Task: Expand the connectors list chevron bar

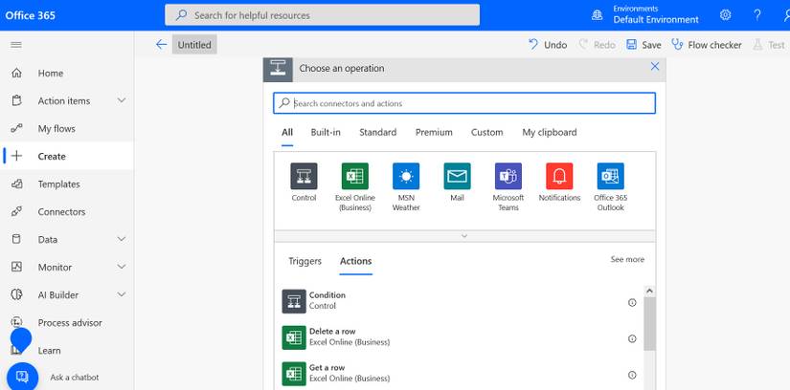Action: point(464,236)
